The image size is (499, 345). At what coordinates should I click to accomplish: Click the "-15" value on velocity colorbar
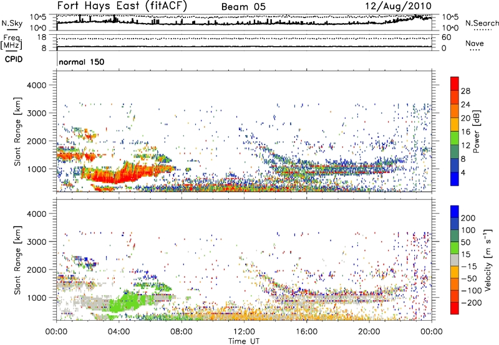[468, 267]
